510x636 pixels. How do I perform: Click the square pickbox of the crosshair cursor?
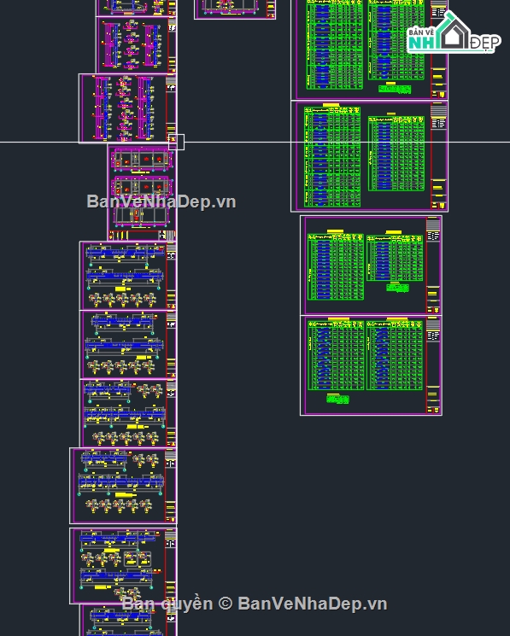pyautogui.click(x=176, y=142)
